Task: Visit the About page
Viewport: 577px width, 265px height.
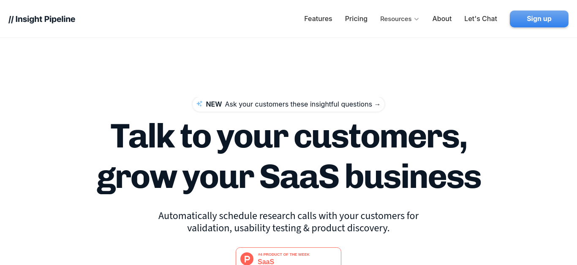Action: pyautogui.click(x=442, y=19)
